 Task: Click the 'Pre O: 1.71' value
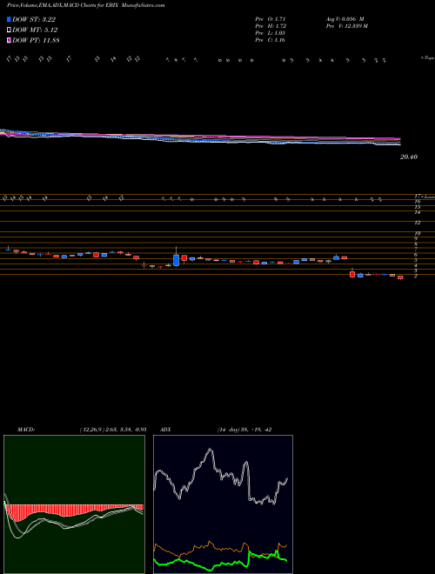click(x=271, y=18)
